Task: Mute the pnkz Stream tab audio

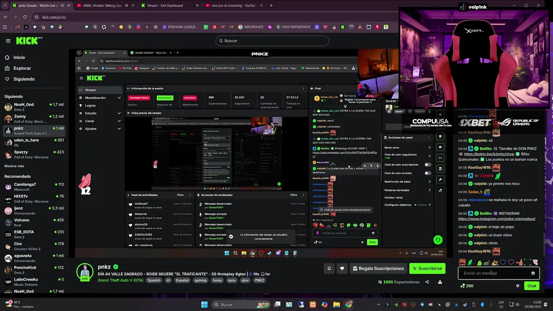Action: pos(62,6)
